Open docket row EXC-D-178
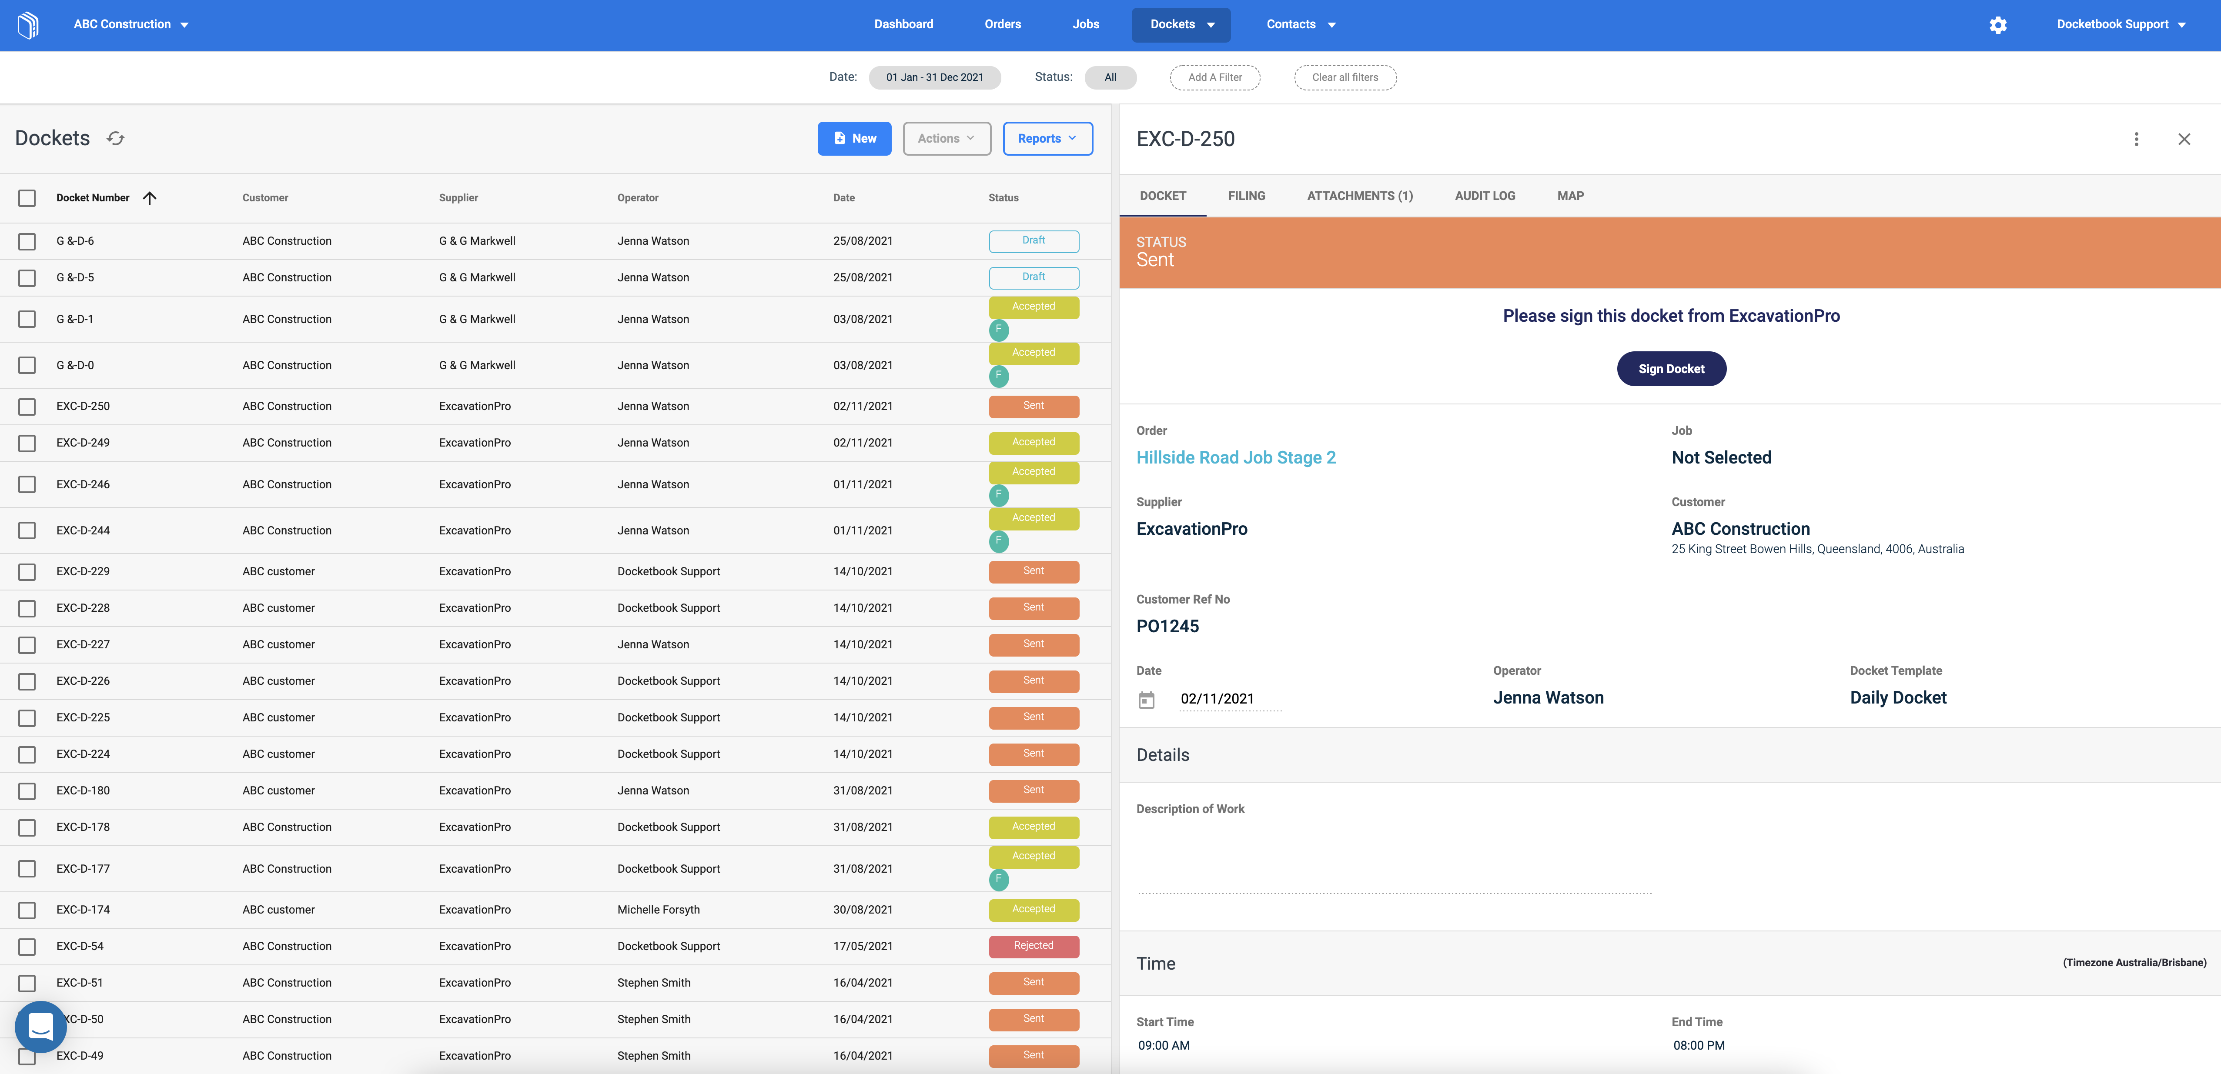This screenshot has width=2221, height=1074. click(555, 827)
